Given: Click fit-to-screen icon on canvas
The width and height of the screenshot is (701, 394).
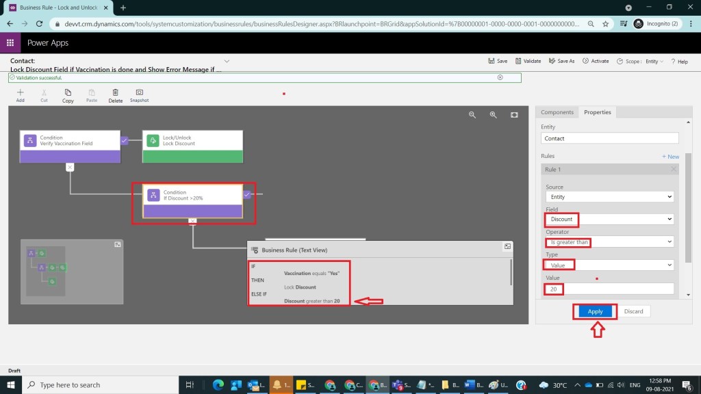Looking at the screenshot, I should click(x=514, y=115).
